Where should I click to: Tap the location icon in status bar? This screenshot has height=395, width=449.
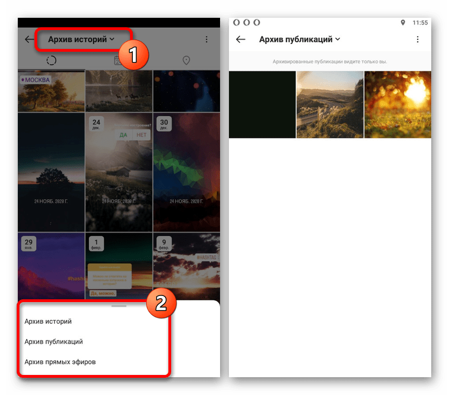coord(403,23)
